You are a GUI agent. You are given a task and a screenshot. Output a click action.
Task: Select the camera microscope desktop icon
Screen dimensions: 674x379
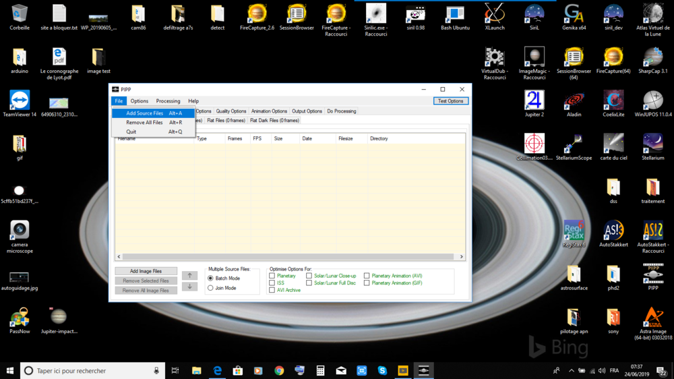coord(20,237)
